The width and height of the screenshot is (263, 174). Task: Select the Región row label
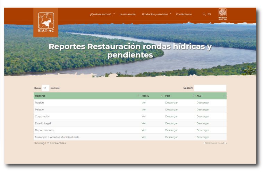pos(40,103)
